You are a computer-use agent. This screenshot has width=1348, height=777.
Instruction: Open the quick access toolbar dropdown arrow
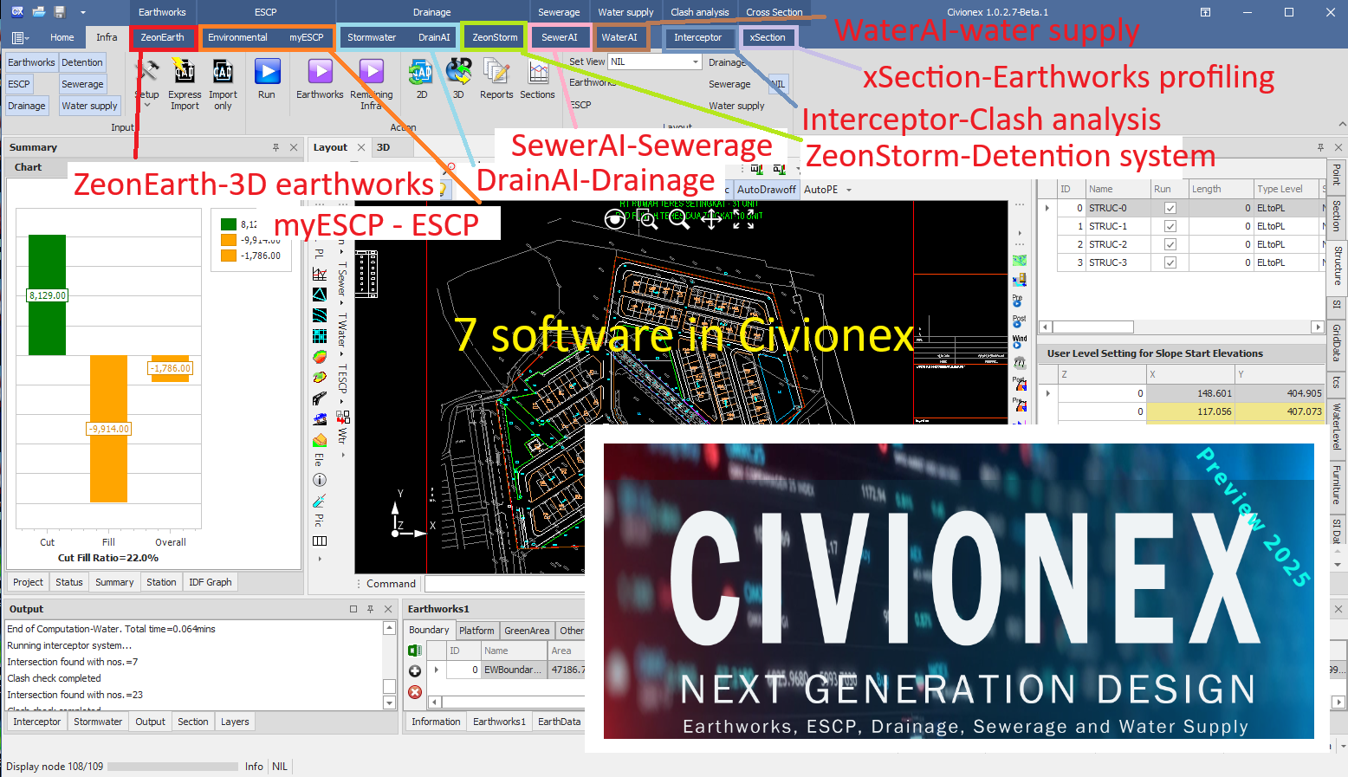tap(83, 12)
